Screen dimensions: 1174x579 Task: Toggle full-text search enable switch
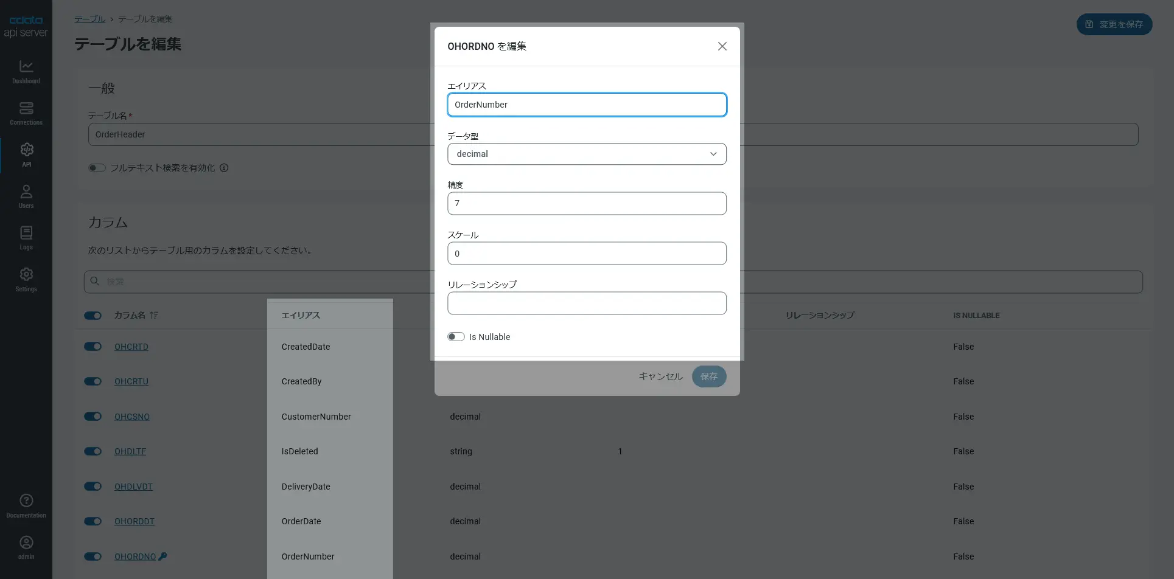97,168
